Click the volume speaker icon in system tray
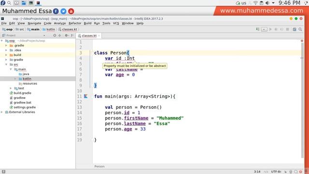 point(267,3)
